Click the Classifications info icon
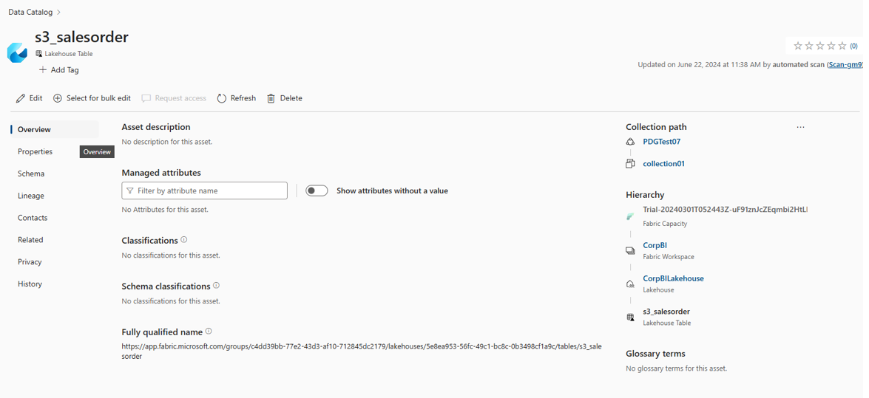Image resolution: width=869 pixels, height=398 pixels. pyautogui.click(x=184, y=240)
